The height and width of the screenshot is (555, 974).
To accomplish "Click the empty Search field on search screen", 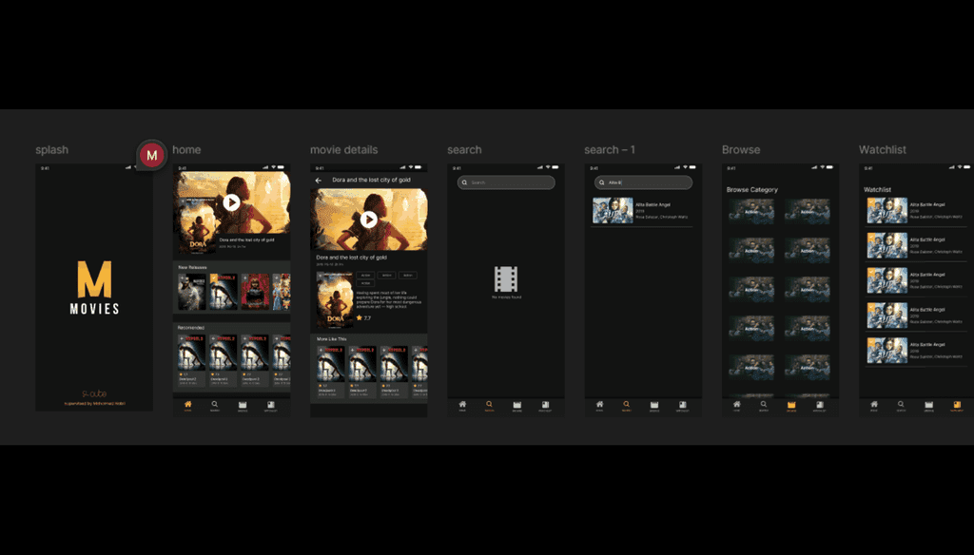I will point(506,182).
